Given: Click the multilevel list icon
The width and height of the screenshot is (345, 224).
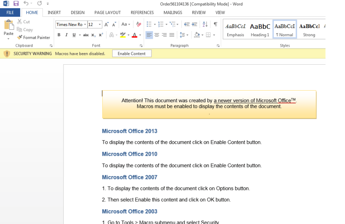Looking at the screenshot, I should click(172, 24).
